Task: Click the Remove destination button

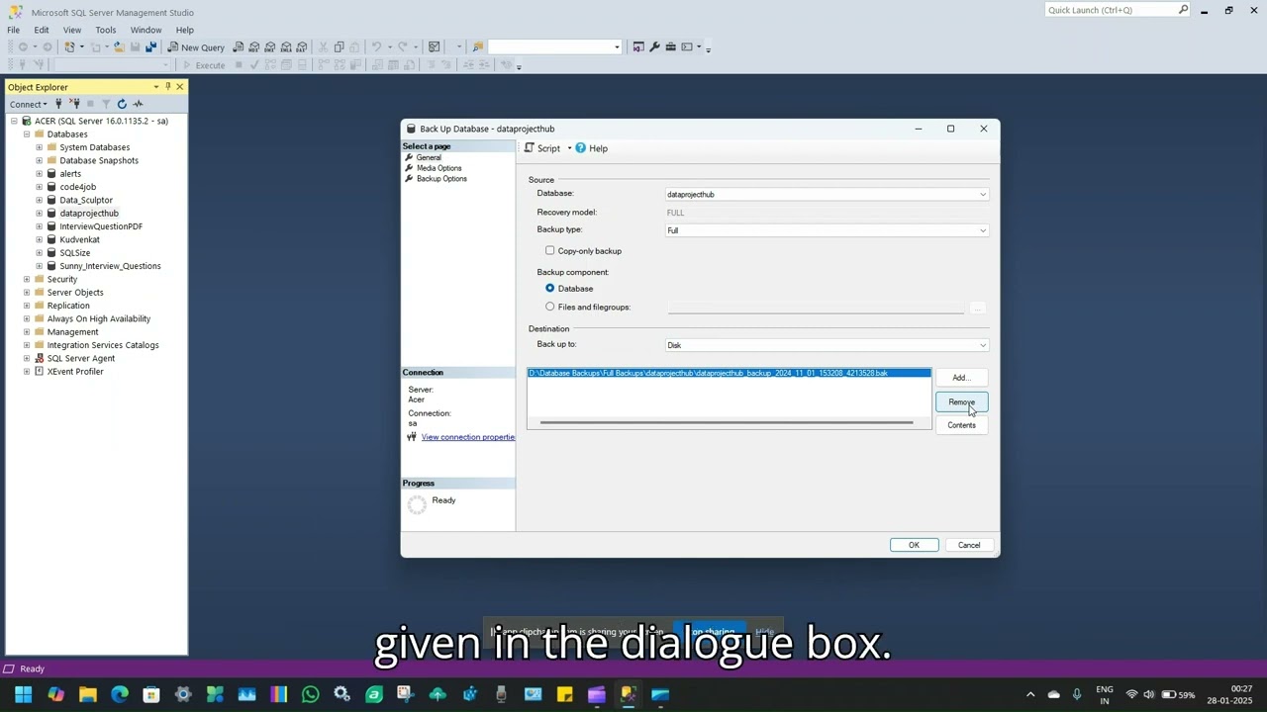Action: pos(961,401)
